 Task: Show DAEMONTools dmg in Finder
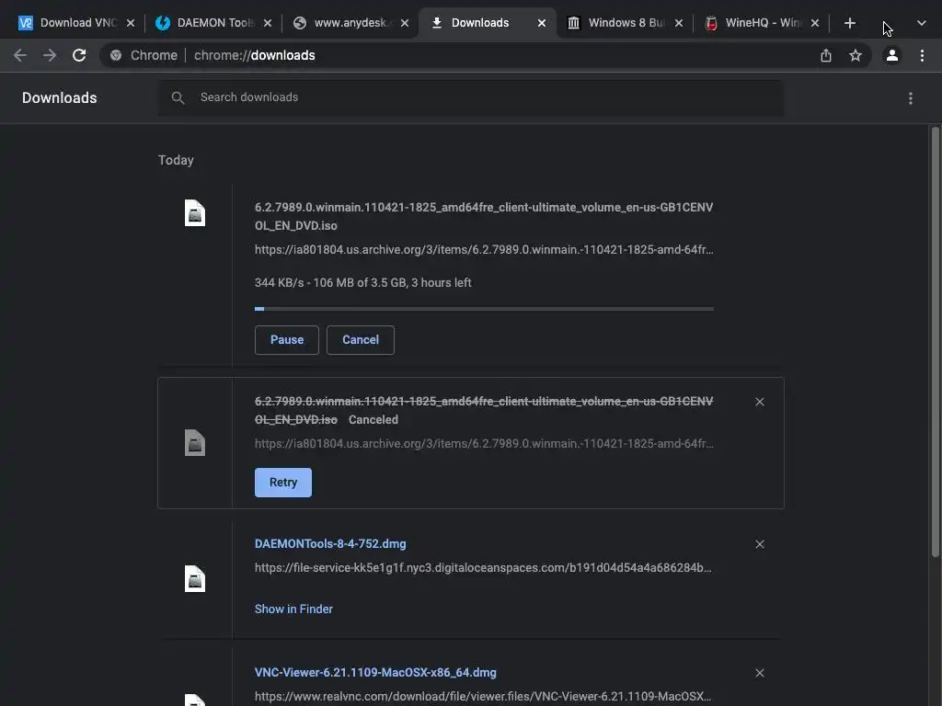293,609
